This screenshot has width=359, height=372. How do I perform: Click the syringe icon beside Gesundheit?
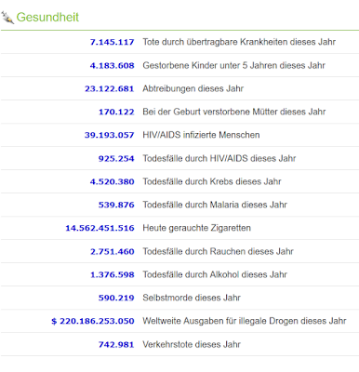coord(7,18)
